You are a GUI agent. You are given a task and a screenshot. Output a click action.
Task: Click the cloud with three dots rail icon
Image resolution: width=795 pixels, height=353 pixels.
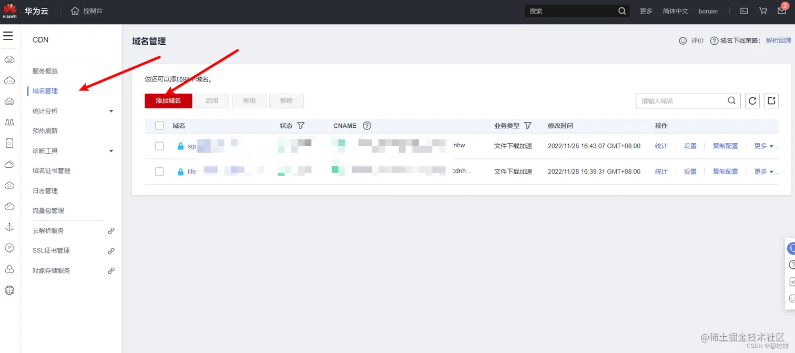point(9,80)
